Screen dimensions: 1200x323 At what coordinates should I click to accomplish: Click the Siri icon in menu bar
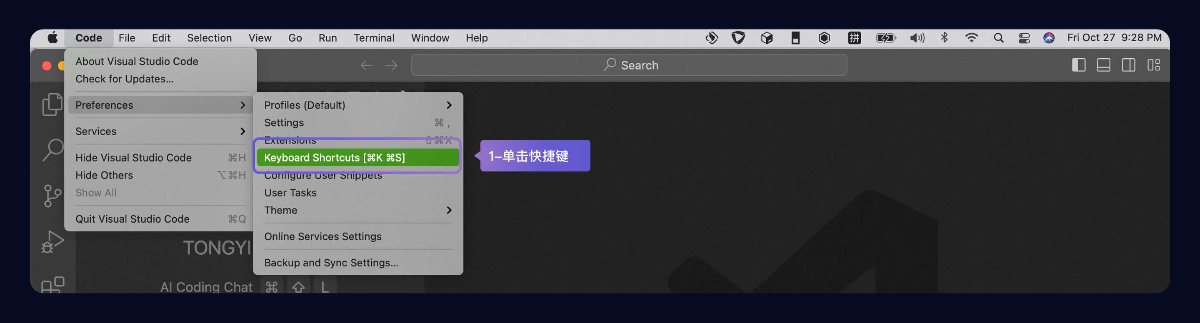pyautogui.click(x=1049, y=38)
